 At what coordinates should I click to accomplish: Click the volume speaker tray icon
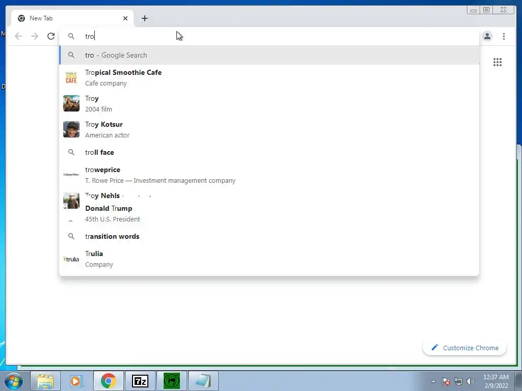coord(471,381)
